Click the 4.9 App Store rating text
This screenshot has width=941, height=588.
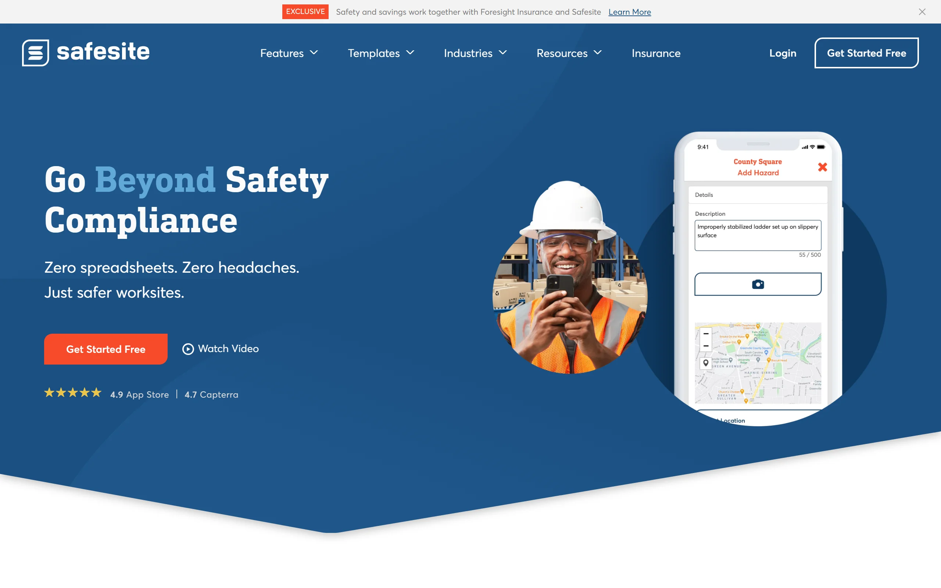click(140, 394)
